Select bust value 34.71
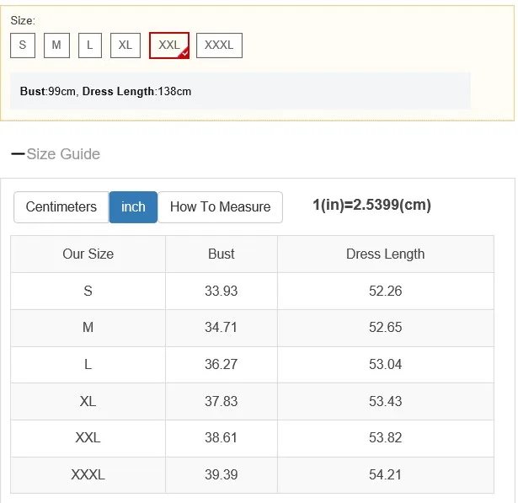Screen dimensions: 518x503 click(x=221, y=328)
